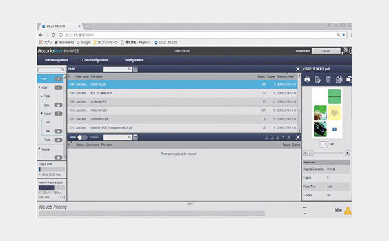Open the Configuration tab
The width and height of the screenshot is (389, 241).
point(134,60)
